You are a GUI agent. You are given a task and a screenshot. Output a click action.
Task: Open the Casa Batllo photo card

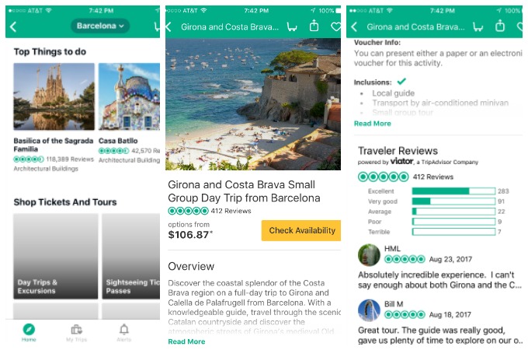(x=130, y=96)
